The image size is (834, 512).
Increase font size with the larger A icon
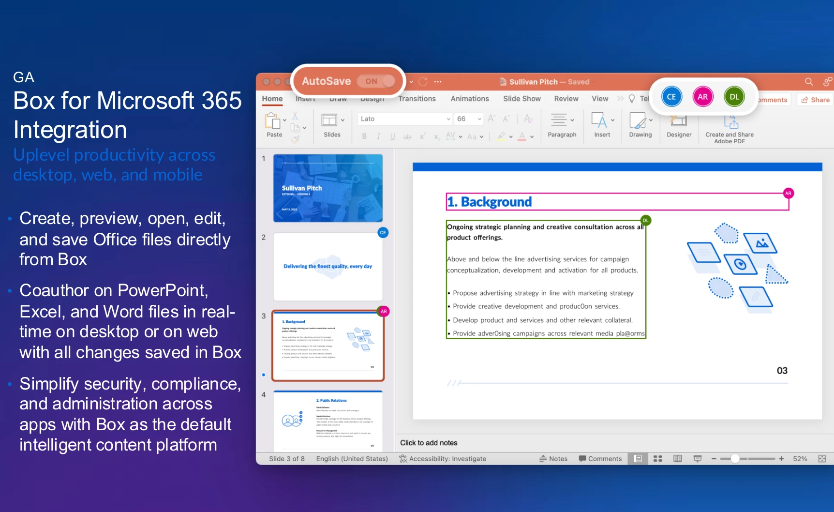coord(492,119)
